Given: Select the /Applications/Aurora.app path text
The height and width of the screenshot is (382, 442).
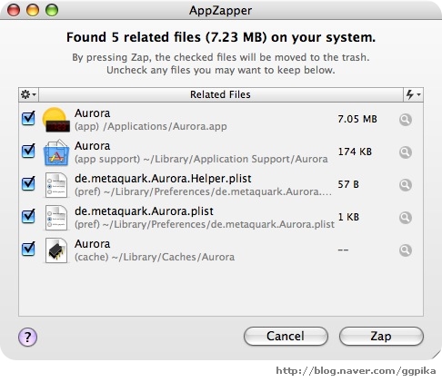Looking at the screenshot, I should [x=165, y=126].
